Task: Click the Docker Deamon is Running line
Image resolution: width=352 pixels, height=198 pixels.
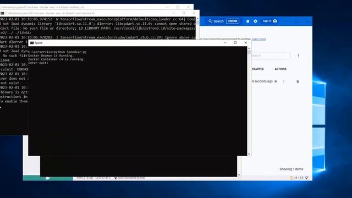Action: point(51,56)
